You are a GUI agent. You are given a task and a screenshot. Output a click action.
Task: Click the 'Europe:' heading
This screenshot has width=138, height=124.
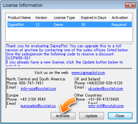click(13, 95)
